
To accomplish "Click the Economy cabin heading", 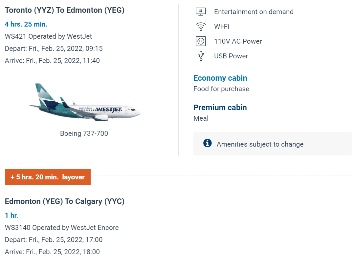I will click(220, 78).
